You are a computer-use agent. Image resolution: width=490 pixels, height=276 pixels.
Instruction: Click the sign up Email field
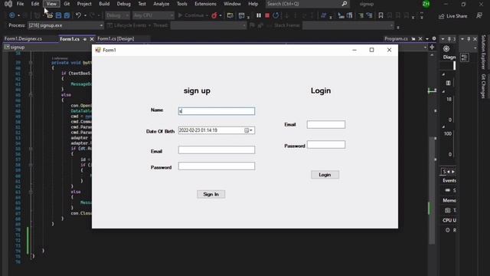[216, 150]
